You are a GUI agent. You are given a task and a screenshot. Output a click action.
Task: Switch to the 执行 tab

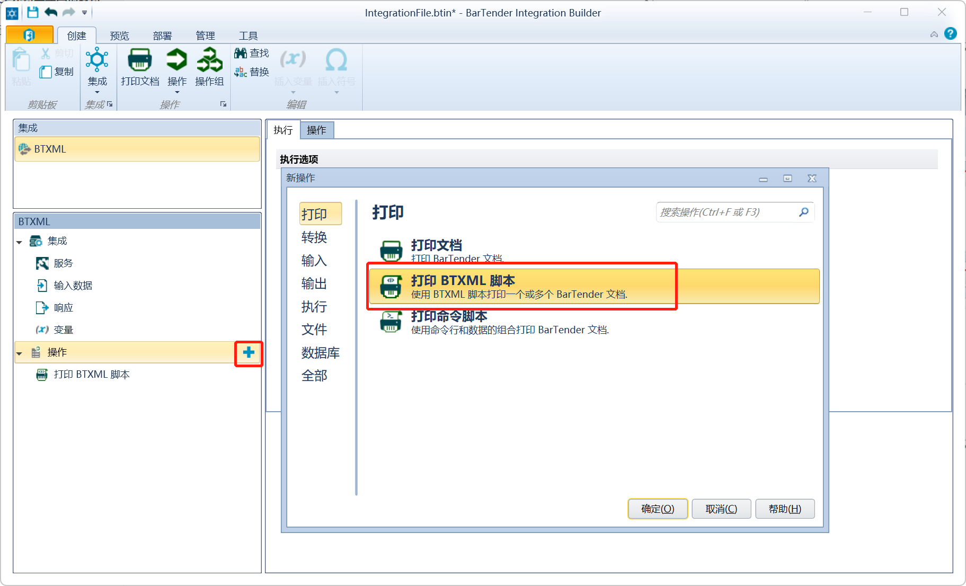click(x=283, y=130)
